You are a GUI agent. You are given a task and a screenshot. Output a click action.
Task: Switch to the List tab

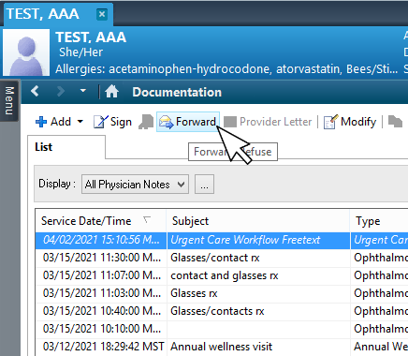(x=44, y=147)
